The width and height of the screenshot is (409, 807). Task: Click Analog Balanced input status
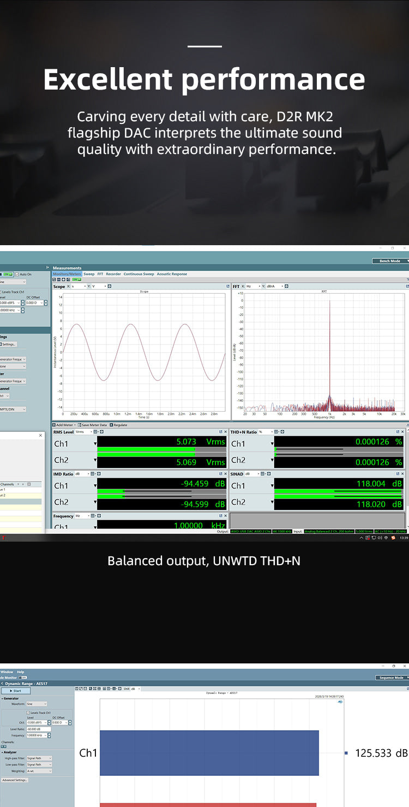tap(329, 531)
